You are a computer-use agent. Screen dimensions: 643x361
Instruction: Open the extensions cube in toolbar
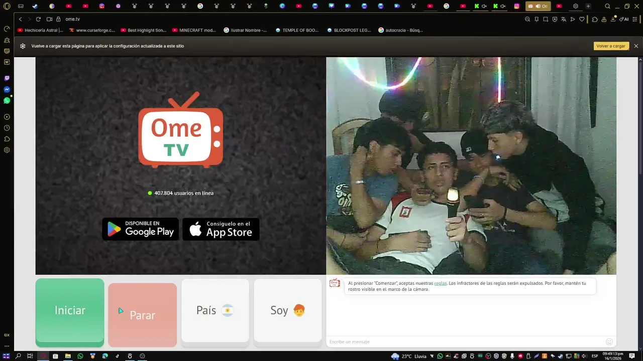click(x=595, y=19)
